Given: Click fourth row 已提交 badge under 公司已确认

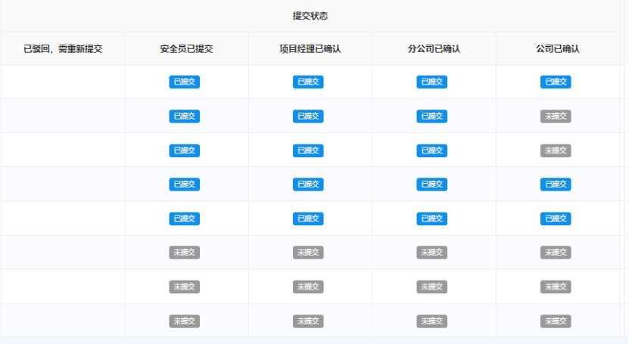Looking at the screenshot, I should click(556, 184).
